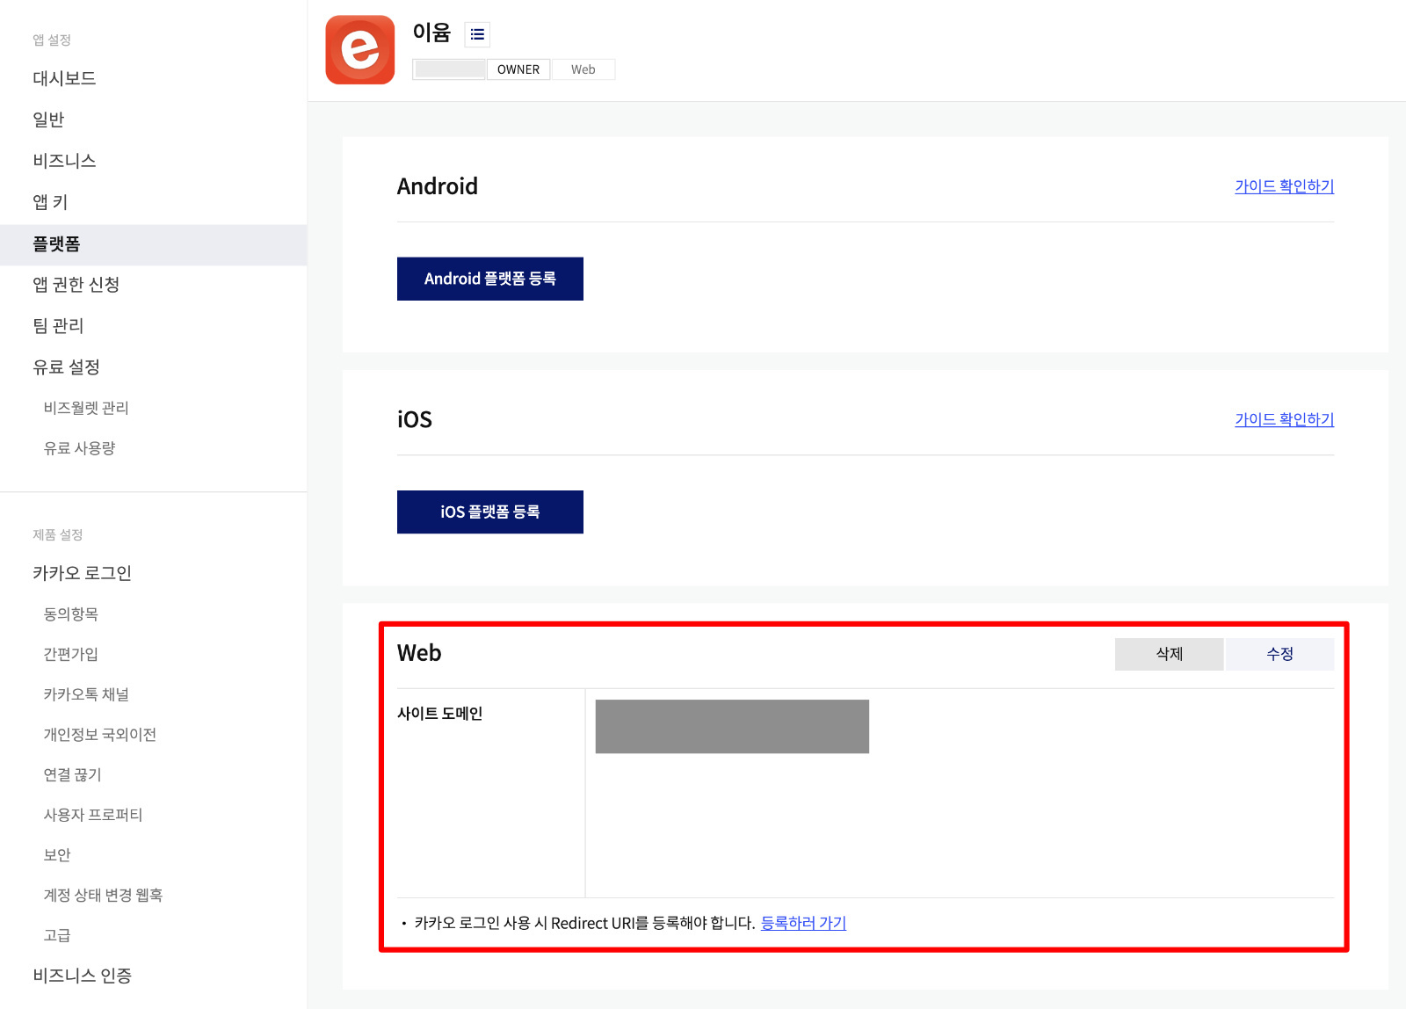This screenshot has height=1009, width=1406.
Task: Click the 이음 app title text
Action: coord(431,33)
